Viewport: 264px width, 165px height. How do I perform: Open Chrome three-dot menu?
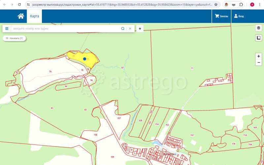(x=259, y=5)
